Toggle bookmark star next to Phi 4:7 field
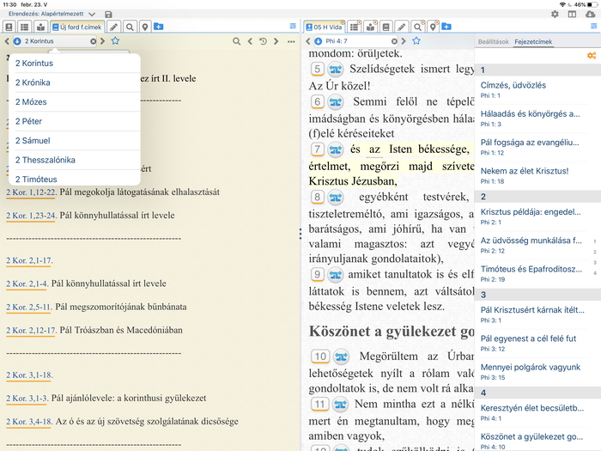This screenshot has height=451, width=601. pyautogui.click(x=416, y=40)
